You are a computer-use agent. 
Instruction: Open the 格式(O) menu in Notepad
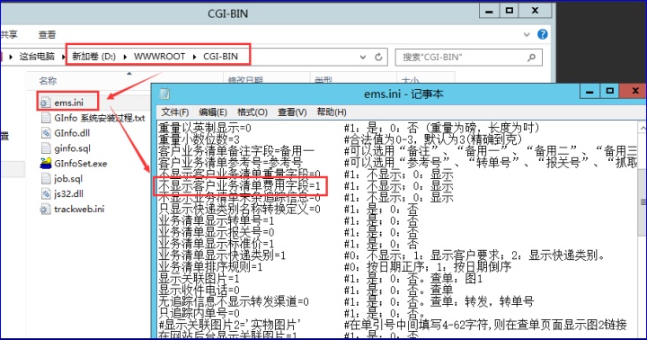point(253,112)
